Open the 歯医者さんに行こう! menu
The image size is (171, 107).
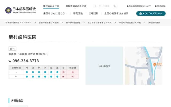(55, 13)
